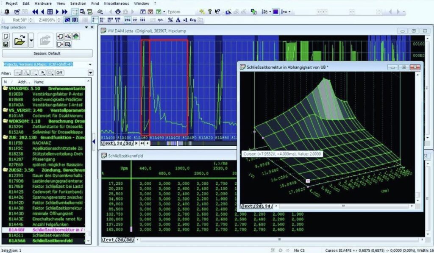The height and width of the screenshot is (253, 434).
Task: Open the Projects, Versions & Maps dropdown
Action: pos(90,64)
